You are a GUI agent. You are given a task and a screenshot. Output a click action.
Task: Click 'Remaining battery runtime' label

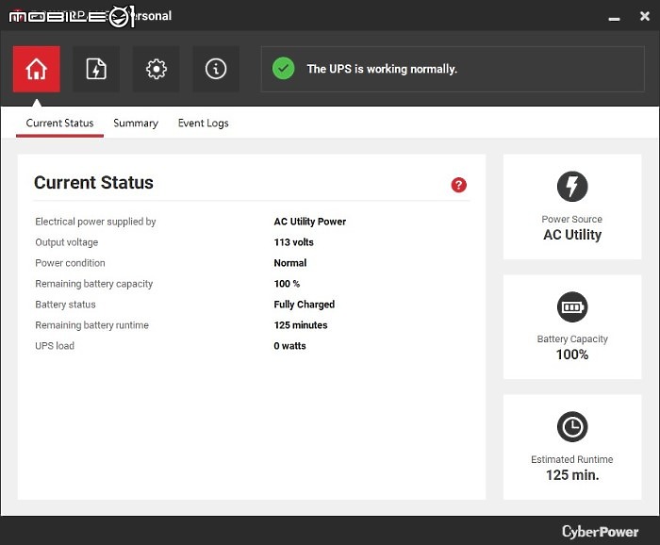tap(91, 325)
